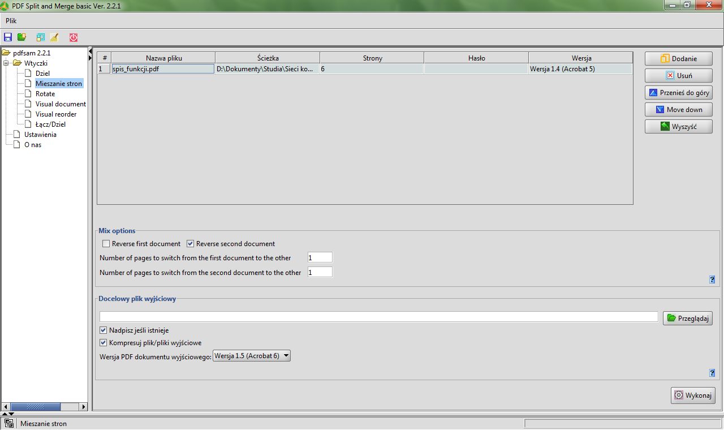Click the Usuń button

(x=678, y=75)
